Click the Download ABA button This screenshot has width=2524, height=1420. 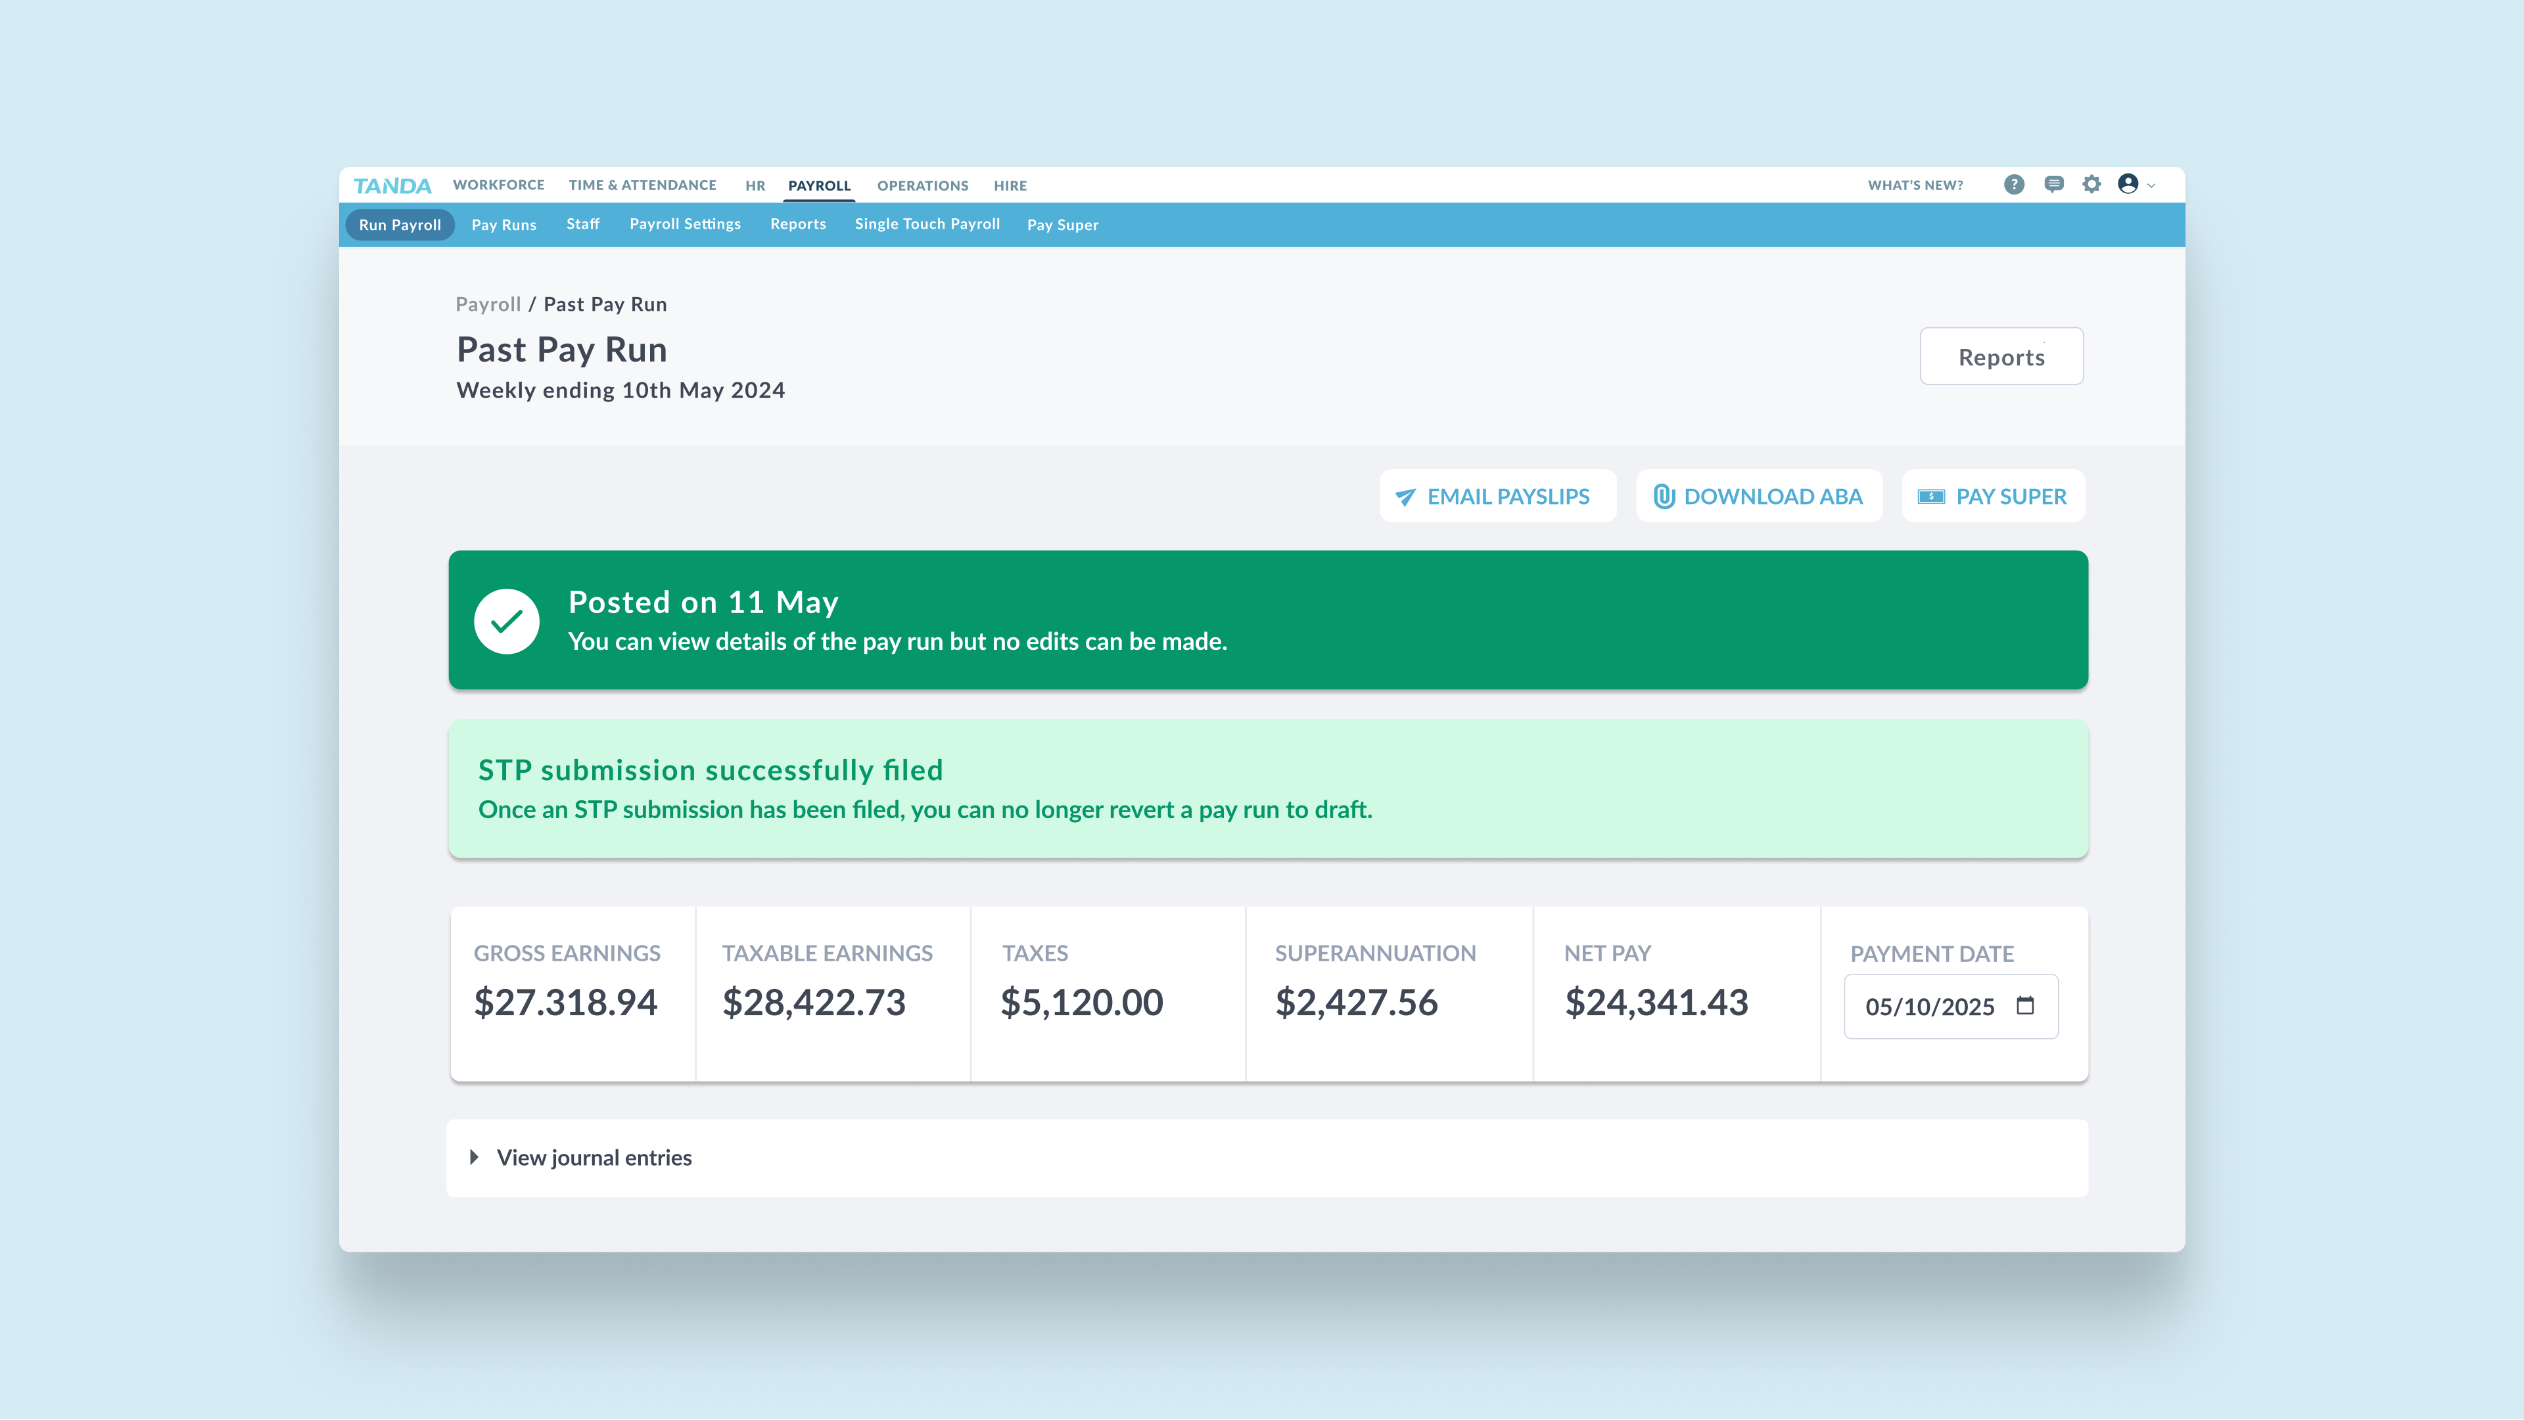(x=1759, y=497)
